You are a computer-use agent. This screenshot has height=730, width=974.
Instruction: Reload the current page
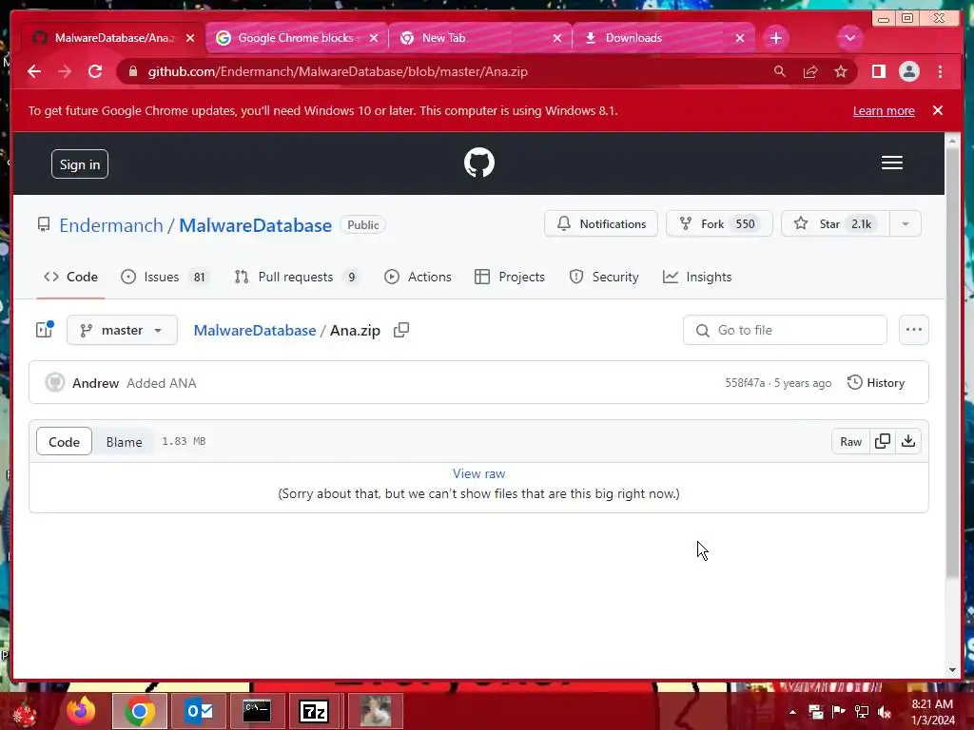(95, 71)
